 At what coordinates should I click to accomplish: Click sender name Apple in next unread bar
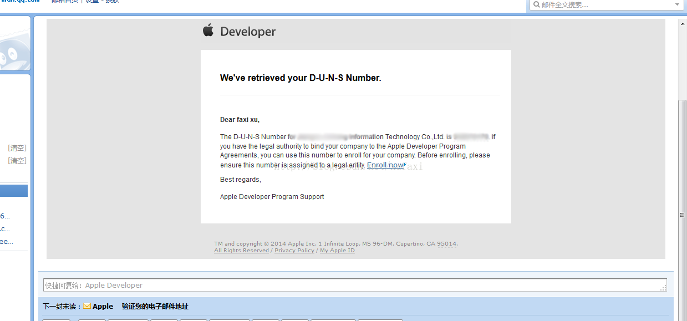coord(103,307)
